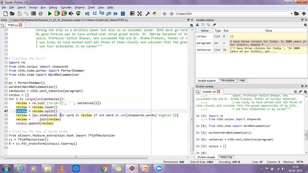308x173 pixels.
Task: Open the PYTHONPATH manager icon
Action: (155, 13)
